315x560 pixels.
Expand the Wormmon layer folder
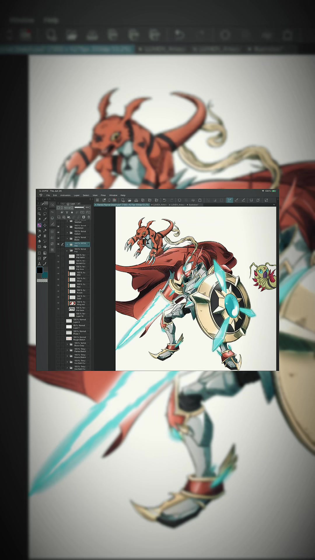(x=67, y=227)
